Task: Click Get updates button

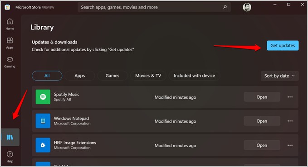Action: (x=283, y=45)
